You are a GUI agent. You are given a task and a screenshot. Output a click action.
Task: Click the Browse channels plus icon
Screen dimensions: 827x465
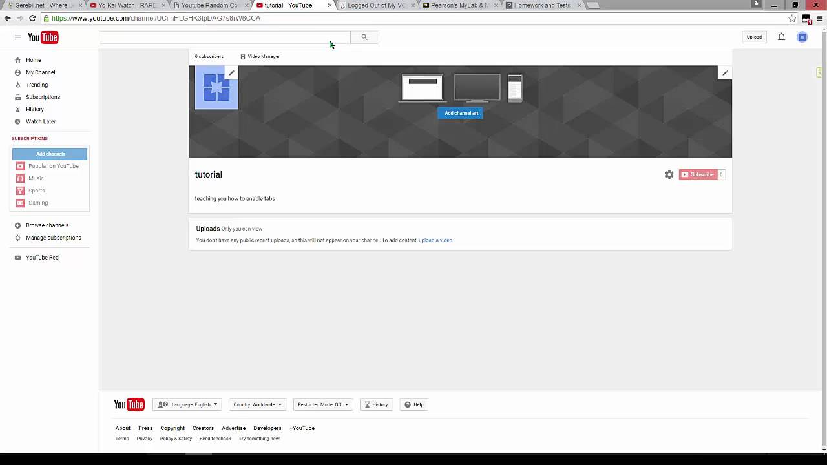17,225
